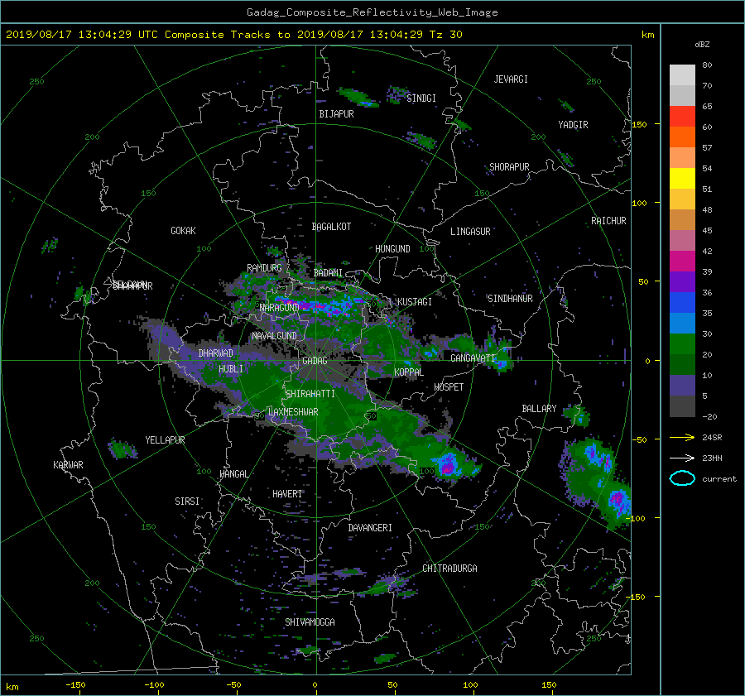
Task: Click the 'HUBLI' city label
Action: click(231, 369)
